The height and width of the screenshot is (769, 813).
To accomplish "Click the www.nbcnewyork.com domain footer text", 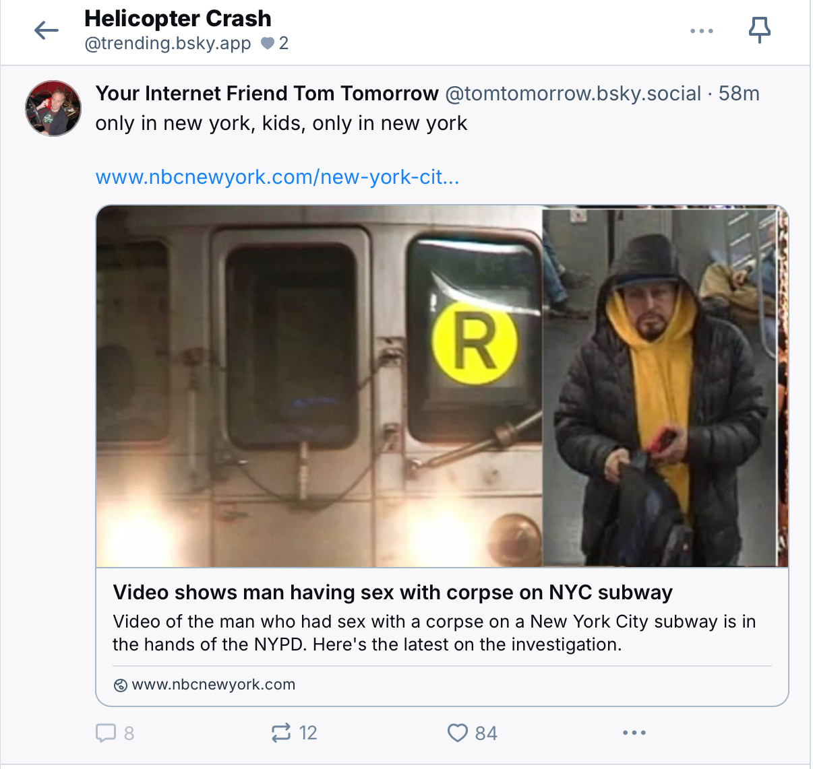I will click(213, 685).
